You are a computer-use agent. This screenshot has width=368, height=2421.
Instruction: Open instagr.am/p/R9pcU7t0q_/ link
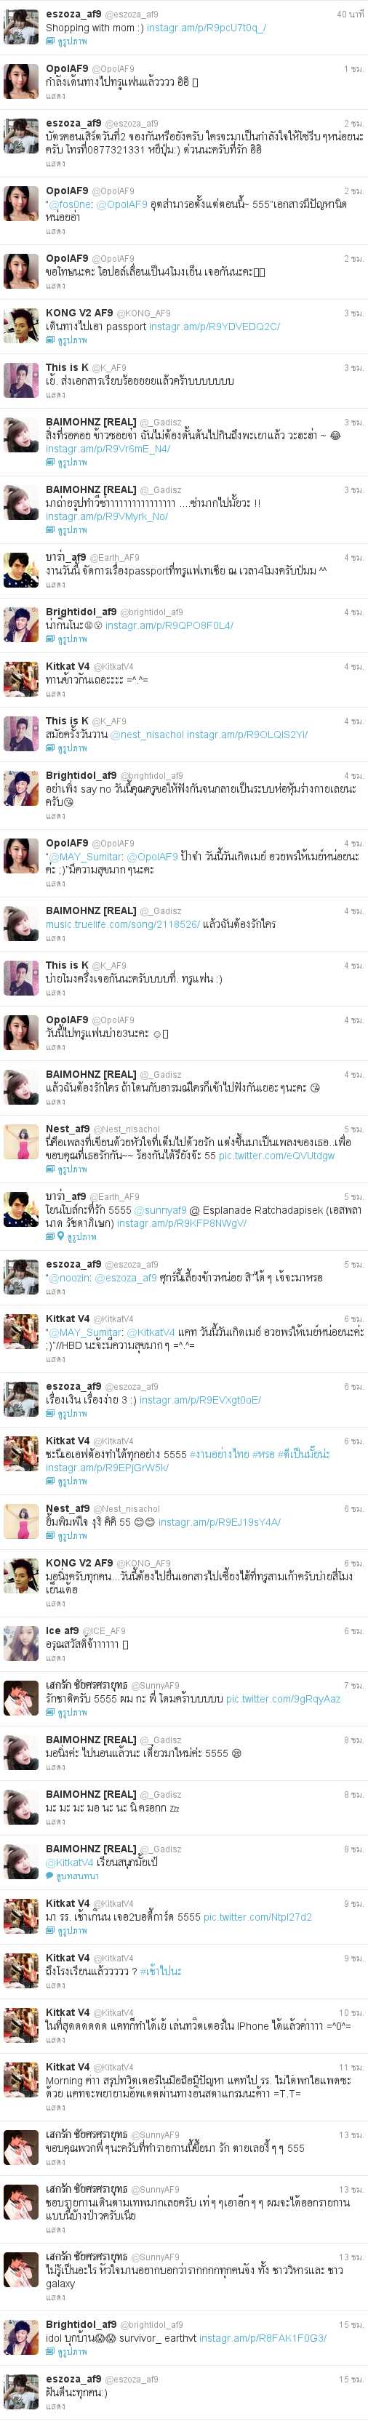click(206, 28)
